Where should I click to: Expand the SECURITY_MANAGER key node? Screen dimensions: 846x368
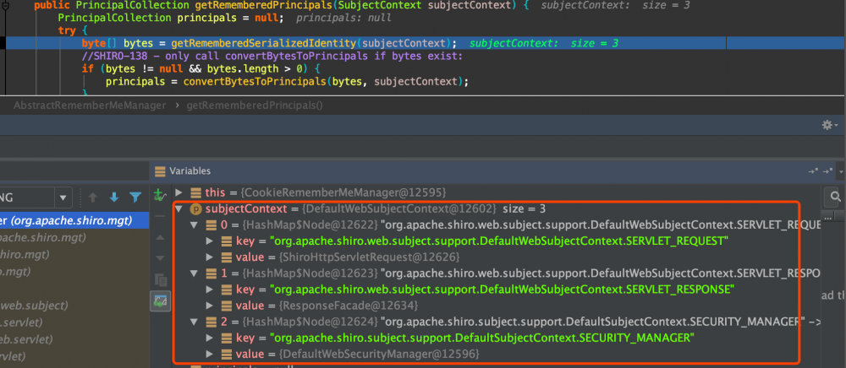[x=210, y=338]
